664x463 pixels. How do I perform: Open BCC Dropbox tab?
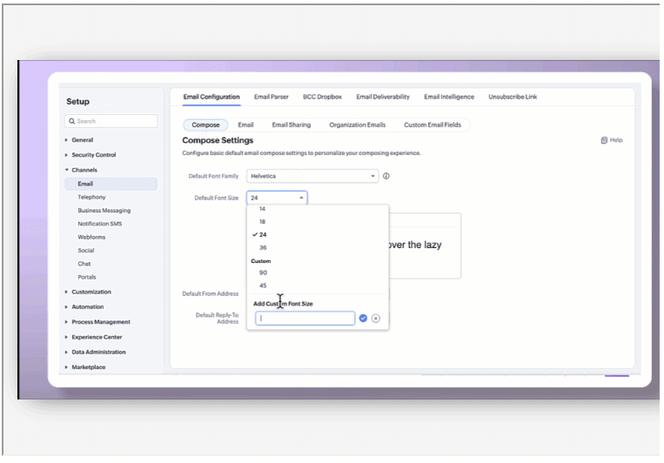[x=322, y=97]
